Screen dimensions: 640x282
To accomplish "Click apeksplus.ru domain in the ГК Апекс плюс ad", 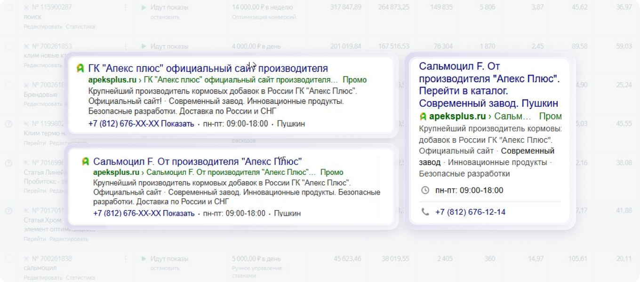I will tap(112, 80).
